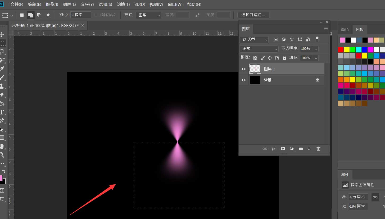Select the Zoom magnifier tool
385x219 pixels.
[2, 155]
